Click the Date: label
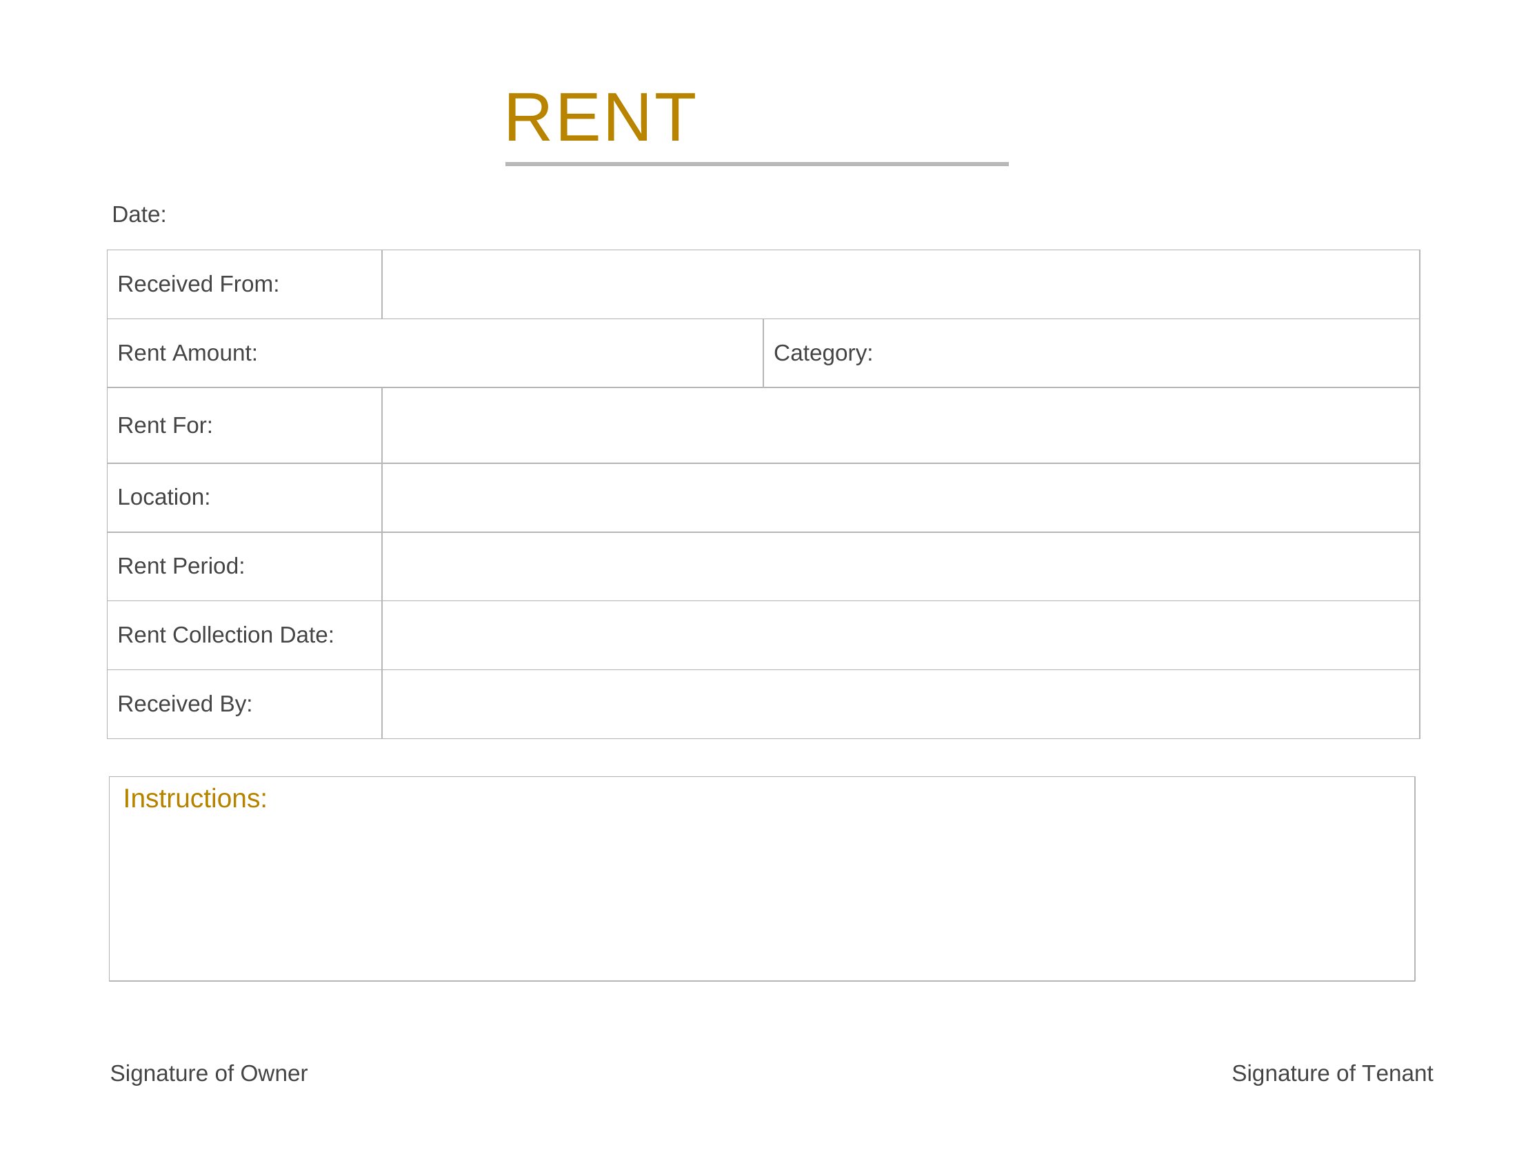This screenshot has width=1517, height=1172. point(139,214)
